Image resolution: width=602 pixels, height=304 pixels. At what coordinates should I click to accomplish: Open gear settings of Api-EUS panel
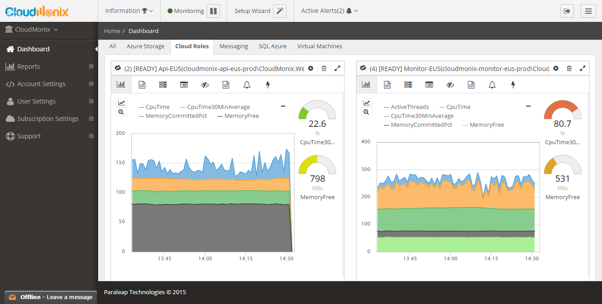[311, 68]
